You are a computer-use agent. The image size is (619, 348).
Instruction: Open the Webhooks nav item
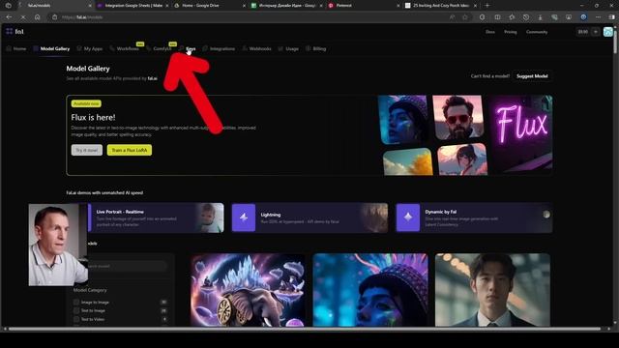point(256,48)
